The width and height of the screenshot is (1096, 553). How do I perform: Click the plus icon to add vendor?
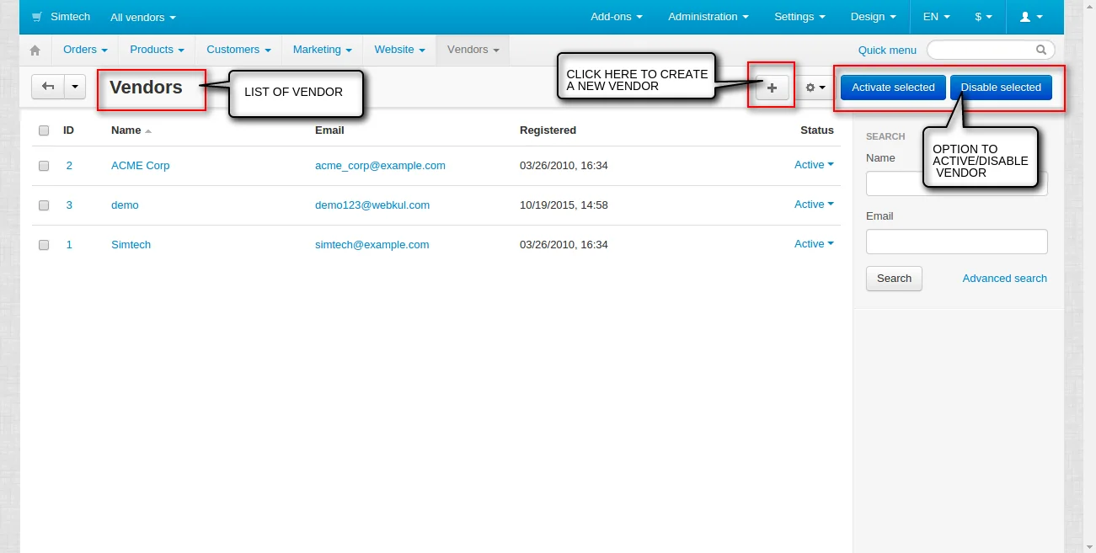772,88
